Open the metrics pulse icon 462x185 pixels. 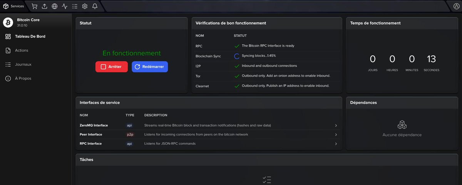(x=65, y=6)
